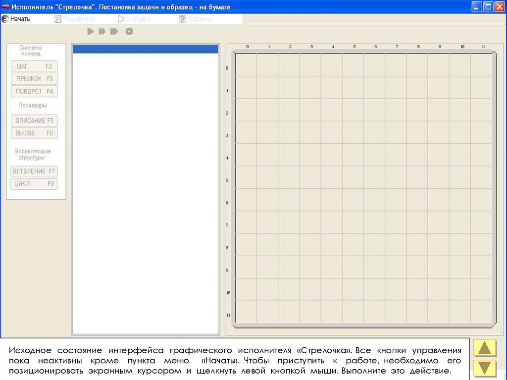Click the yellow up-arrow slide button
This screenshot has width=507, height=380.
(485, 348)
